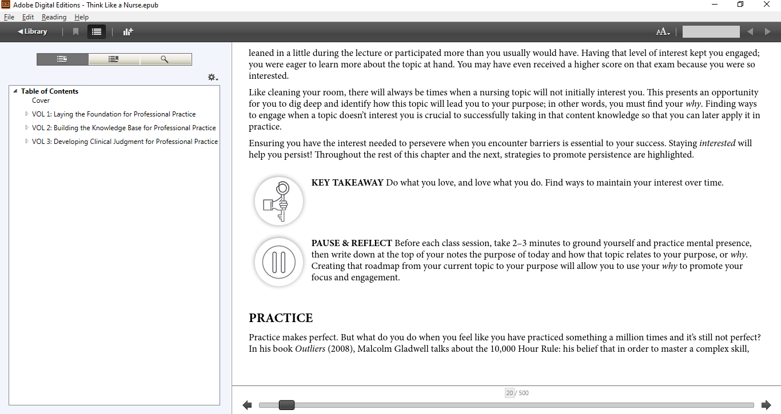The image size is (781, 414).
Task: Open the File menu
Action: click(9, 17)
